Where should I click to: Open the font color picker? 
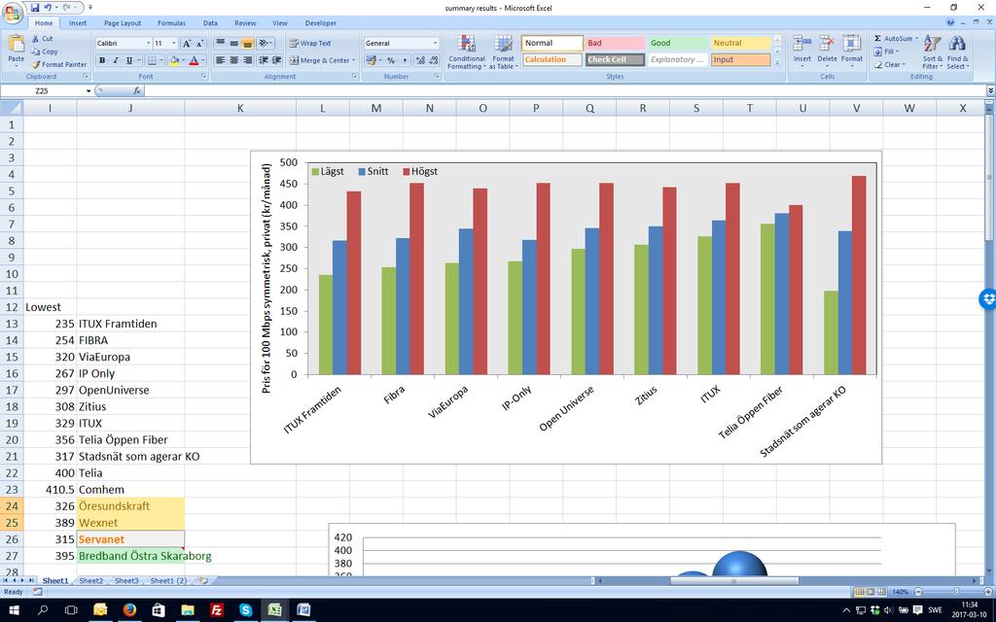202,60
